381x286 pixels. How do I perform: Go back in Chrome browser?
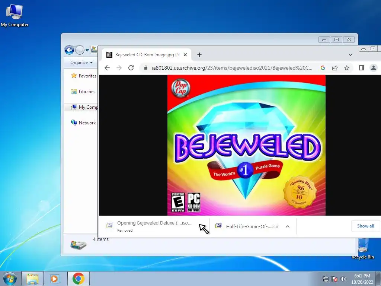(x=107, y=68)
